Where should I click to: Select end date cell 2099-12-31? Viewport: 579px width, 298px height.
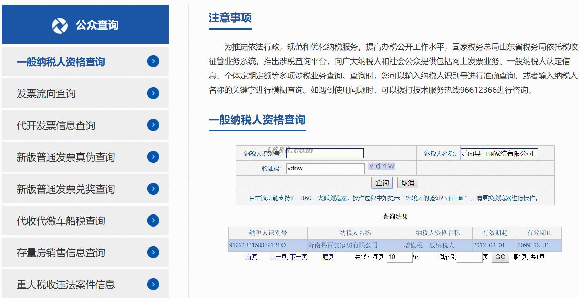click(539, 245)
